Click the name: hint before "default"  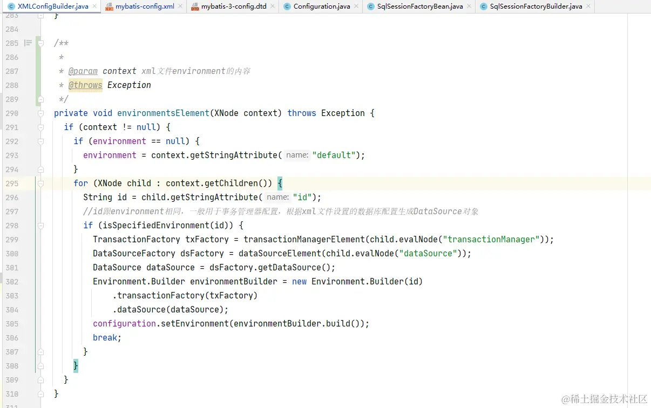click(x=297, y=155)
